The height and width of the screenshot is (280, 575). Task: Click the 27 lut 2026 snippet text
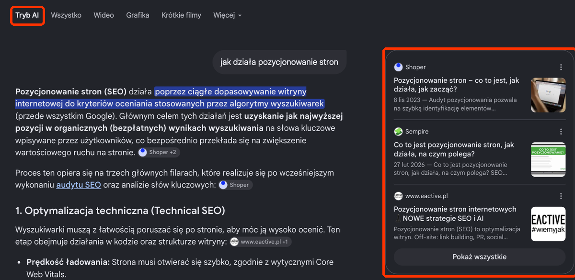(x=451, y=168)
